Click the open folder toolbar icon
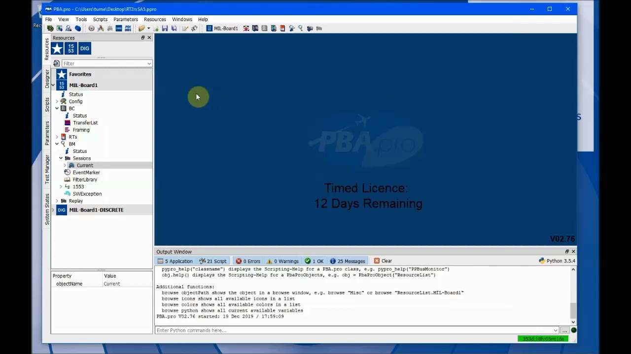 click(x=141, y=29)
